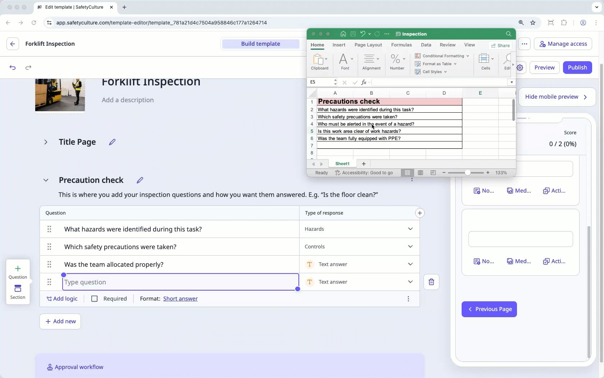
Task: Expand Conditional Formatting menu in Excel
Action: [468, 56]
